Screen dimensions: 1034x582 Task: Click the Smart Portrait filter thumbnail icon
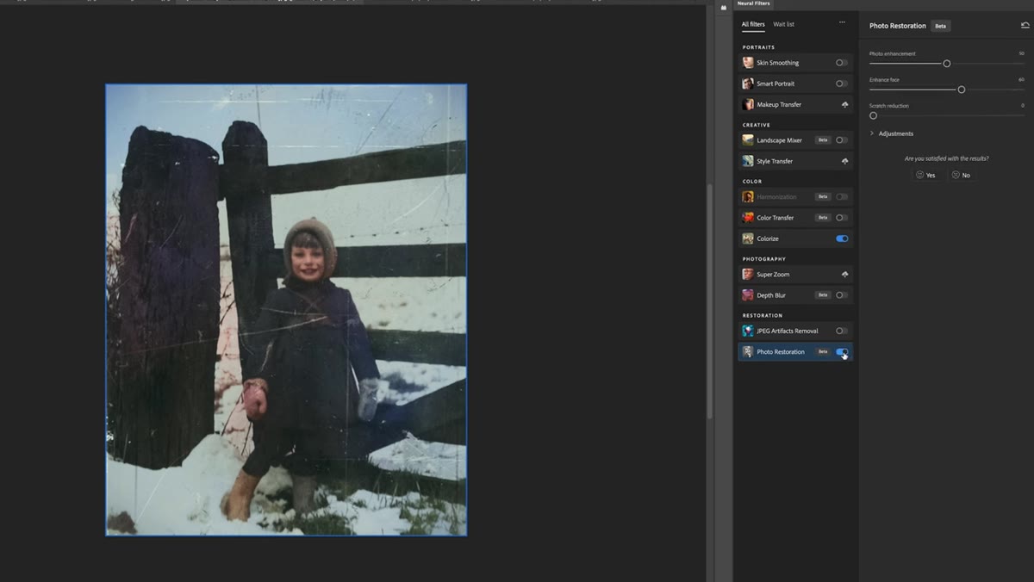748,84
